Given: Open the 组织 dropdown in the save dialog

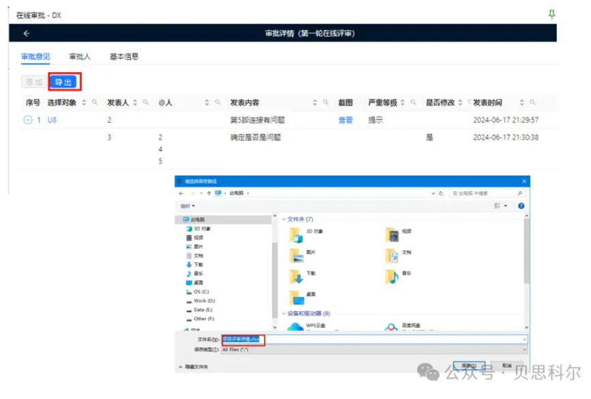Looking at the screenshot, I should pos(187,206).
